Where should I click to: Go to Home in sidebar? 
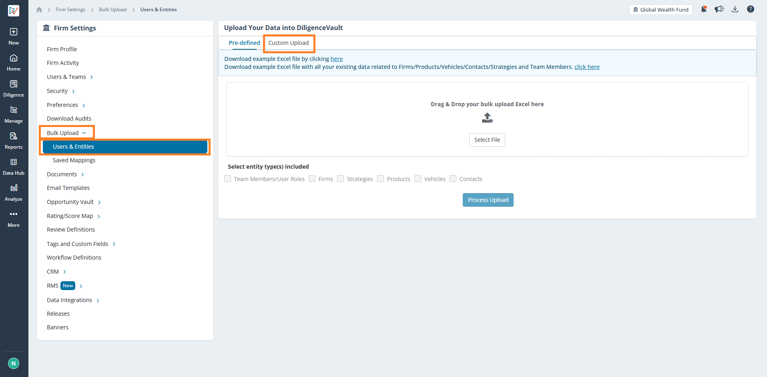[x=14, y=62]
